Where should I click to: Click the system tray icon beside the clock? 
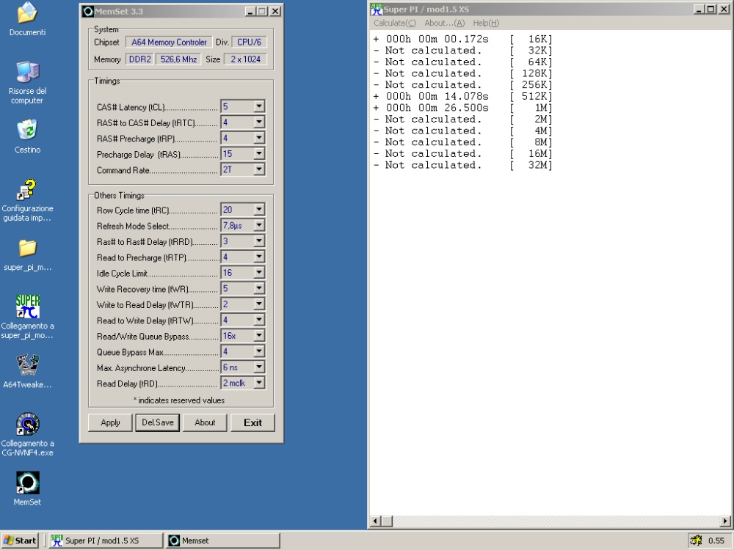click(x=696, y=540)
